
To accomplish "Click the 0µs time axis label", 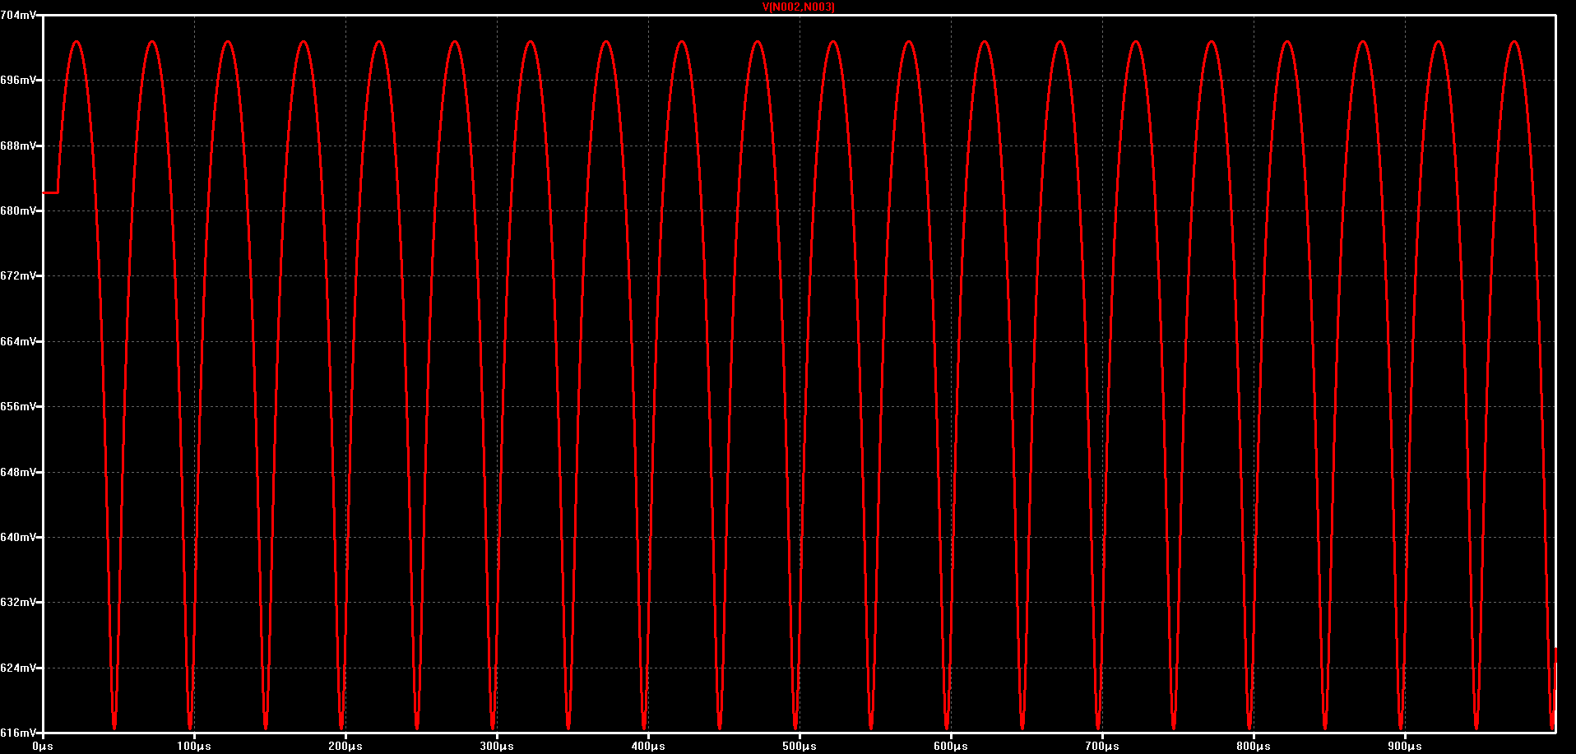I will click(43, 746).
